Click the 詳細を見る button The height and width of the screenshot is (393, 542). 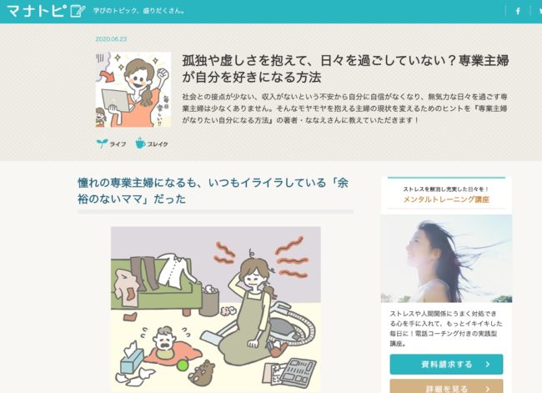446,386
